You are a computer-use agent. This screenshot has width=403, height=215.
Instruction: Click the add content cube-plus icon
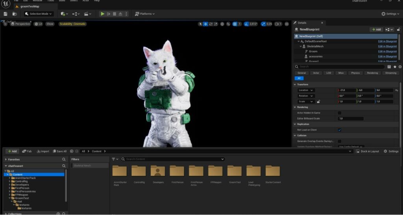coord(64,14)
